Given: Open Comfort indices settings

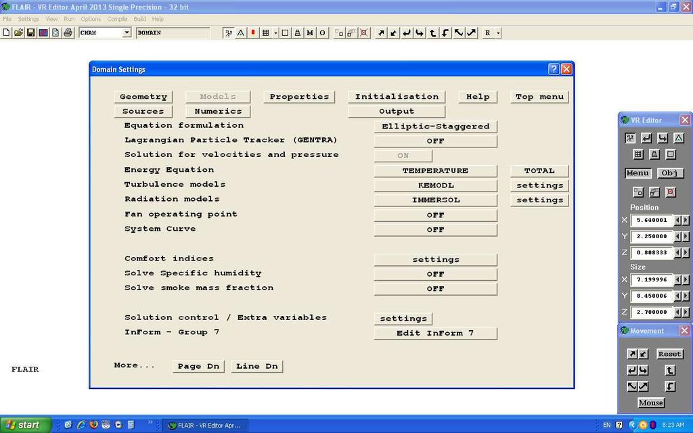Looking at the screenshot, I should (x=435, y=260).
